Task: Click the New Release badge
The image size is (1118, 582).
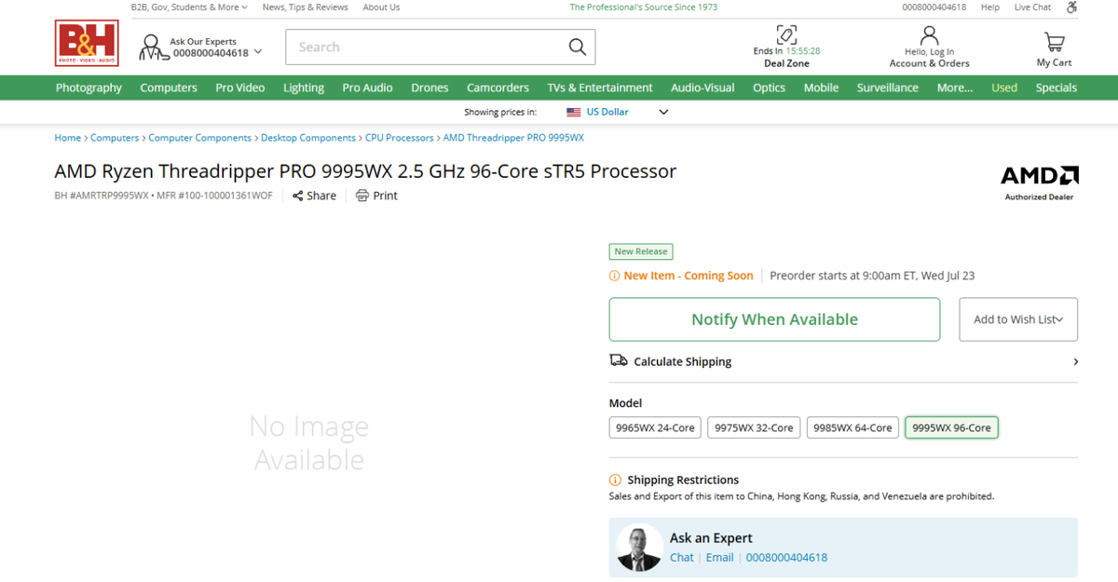Action: [x=641, y=251]
